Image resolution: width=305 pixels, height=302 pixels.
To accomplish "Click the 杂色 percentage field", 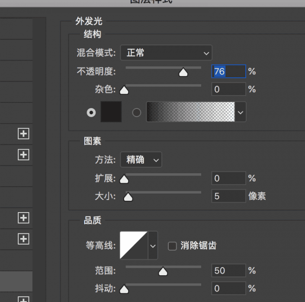I will (228, 89).
